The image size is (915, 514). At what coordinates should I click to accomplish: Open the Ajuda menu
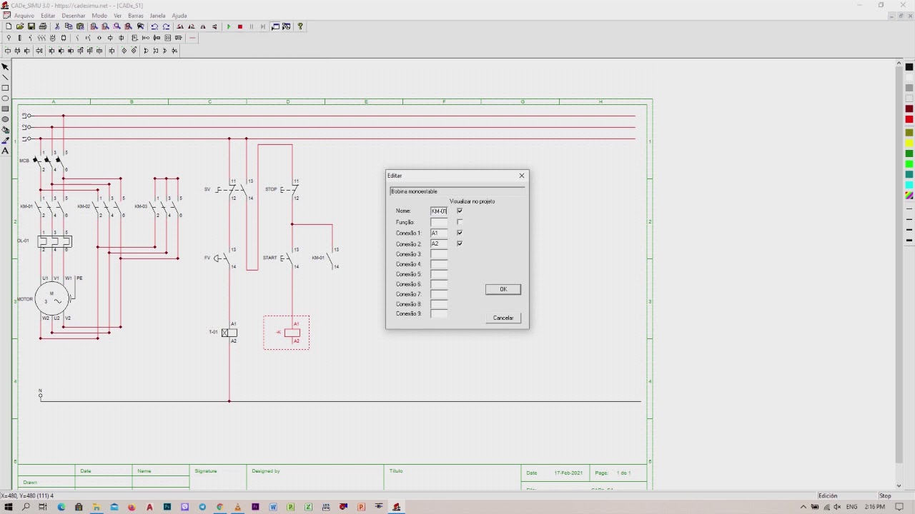179,16
